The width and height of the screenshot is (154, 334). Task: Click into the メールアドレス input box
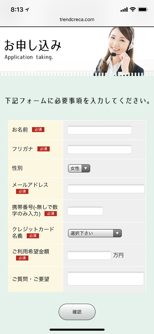click(x=106, y=189)
